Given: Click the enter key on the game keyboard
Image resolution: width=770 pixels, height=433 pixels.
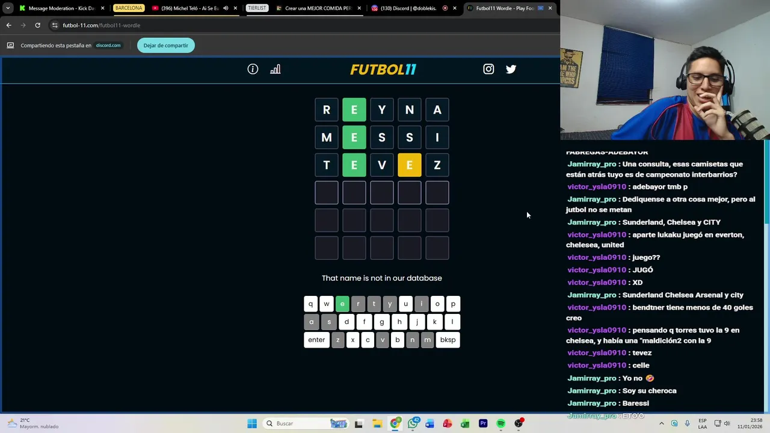Looking at the screenshot, I should (316, 340).
